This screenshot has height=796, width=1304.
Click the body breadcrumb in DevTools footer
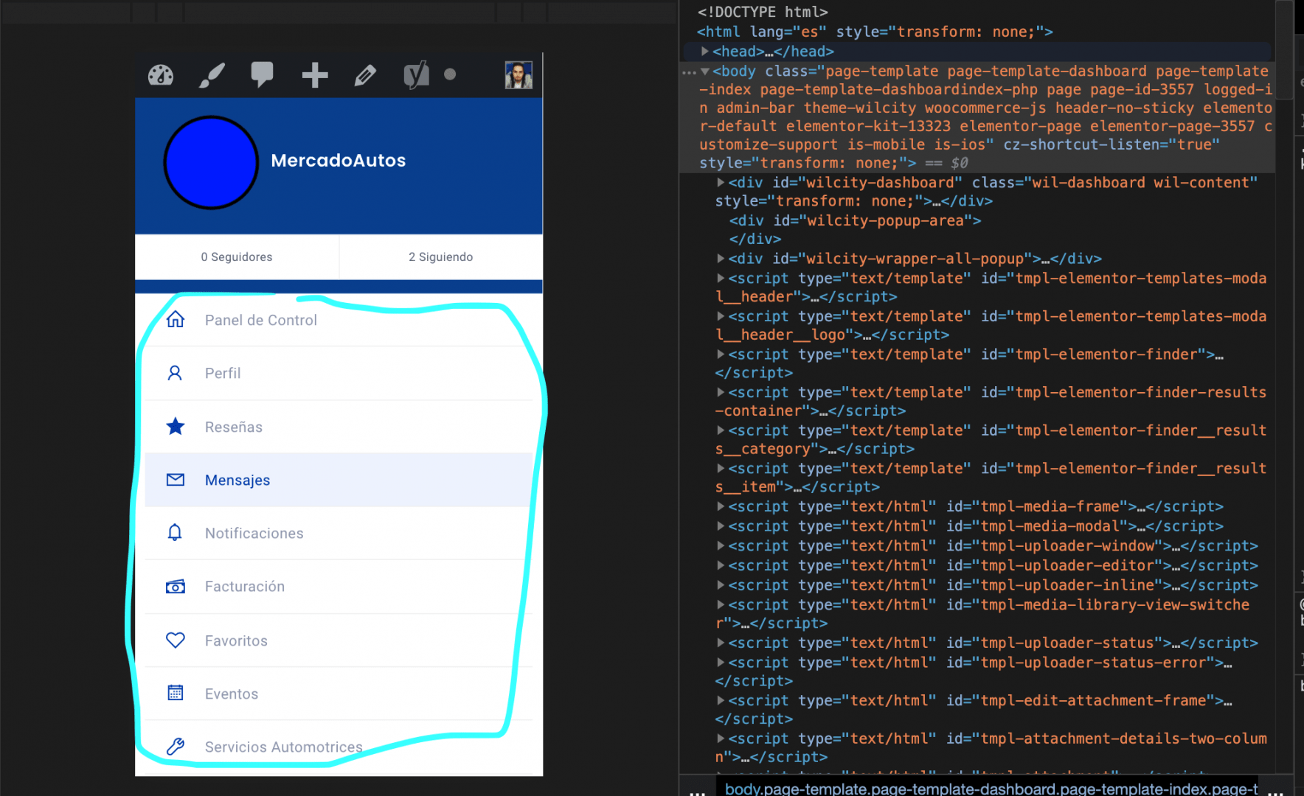coord(991,789)
